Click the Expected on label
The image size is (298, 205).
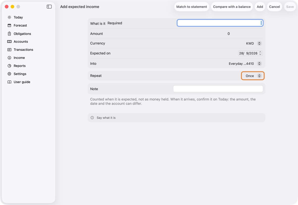click(100, 53)
